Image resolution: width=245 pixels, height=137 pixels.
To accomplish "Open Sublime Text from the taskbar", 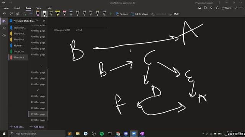I will [x=70, y=134].
